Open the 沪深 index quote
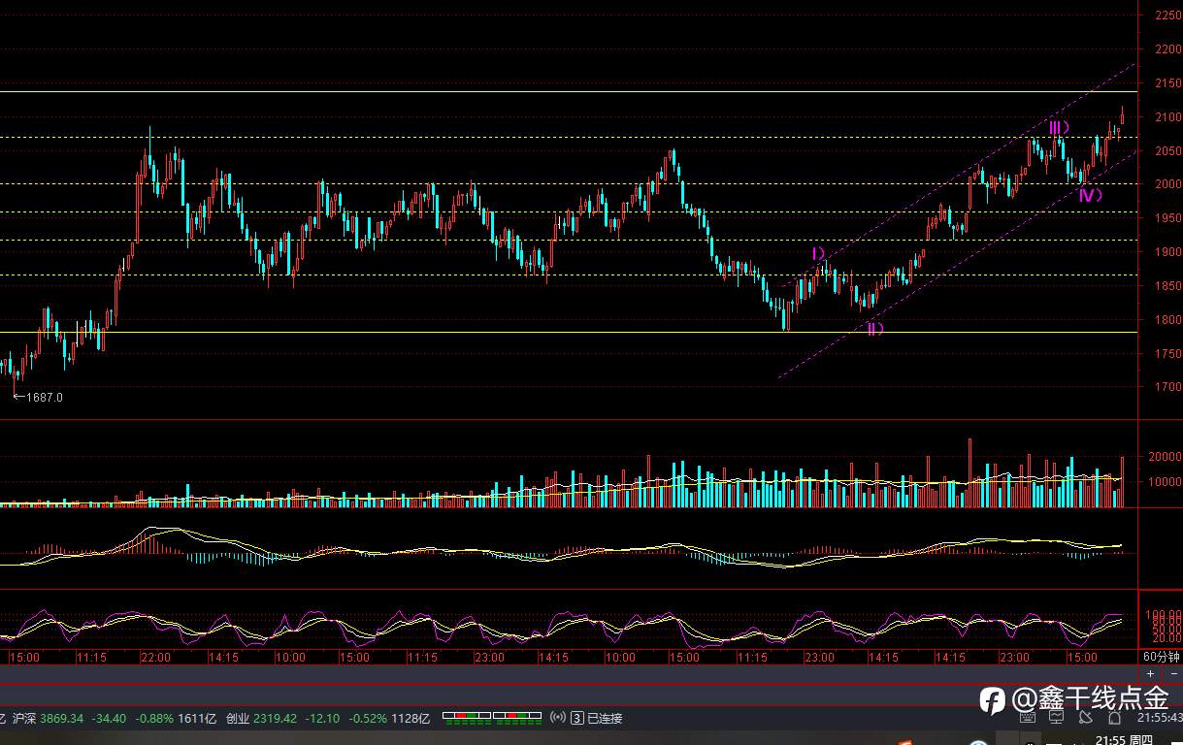The image size is (1183, 745). (26, 719)
